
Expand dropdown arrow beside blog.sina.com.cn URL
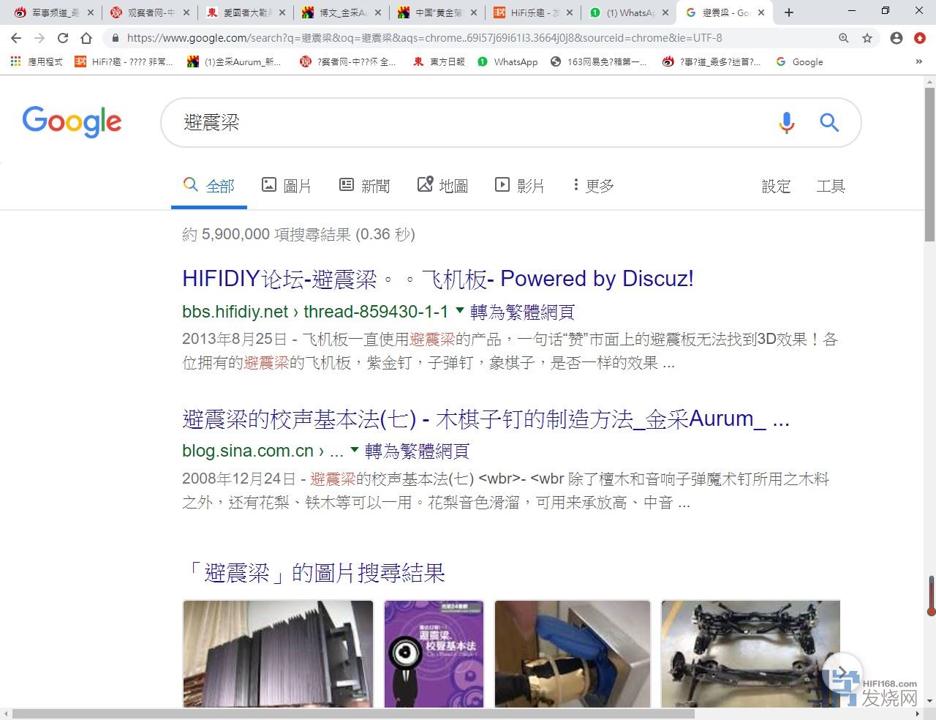coord(355,449)
